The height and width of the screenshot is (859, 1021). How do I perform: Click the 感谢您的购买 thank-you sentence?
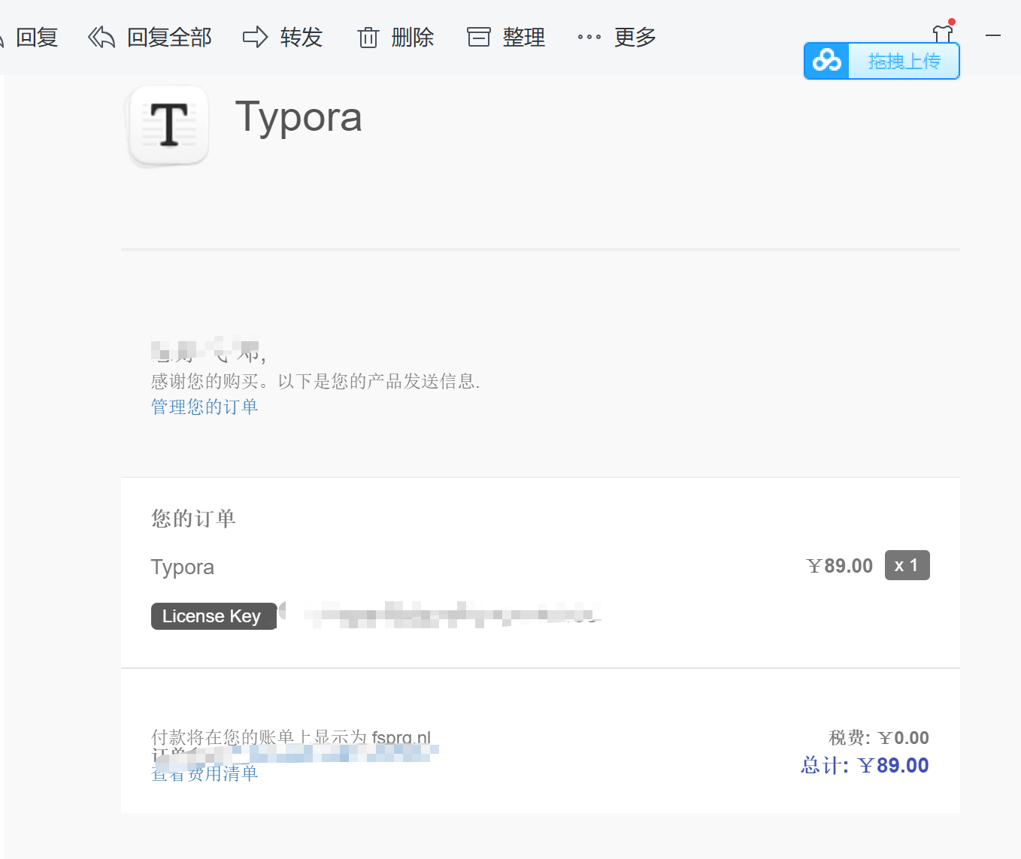316,382
